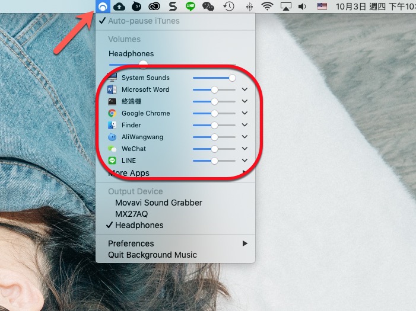416x311 pixels.
Task: Select Headphones output device
Action: click(139, 225)
